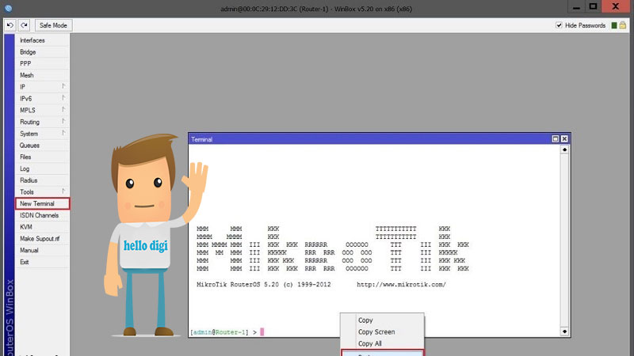This screenshot has height=356, width=634.
Task: Click the Redo arrow icon
Action: [25, 25]
